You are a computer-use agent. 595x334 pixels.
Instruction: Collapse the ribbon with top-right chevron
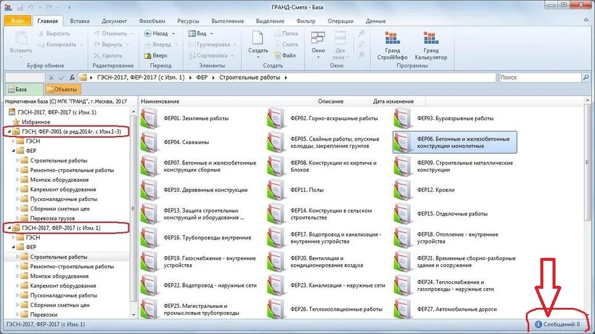(x=586, y=20)
